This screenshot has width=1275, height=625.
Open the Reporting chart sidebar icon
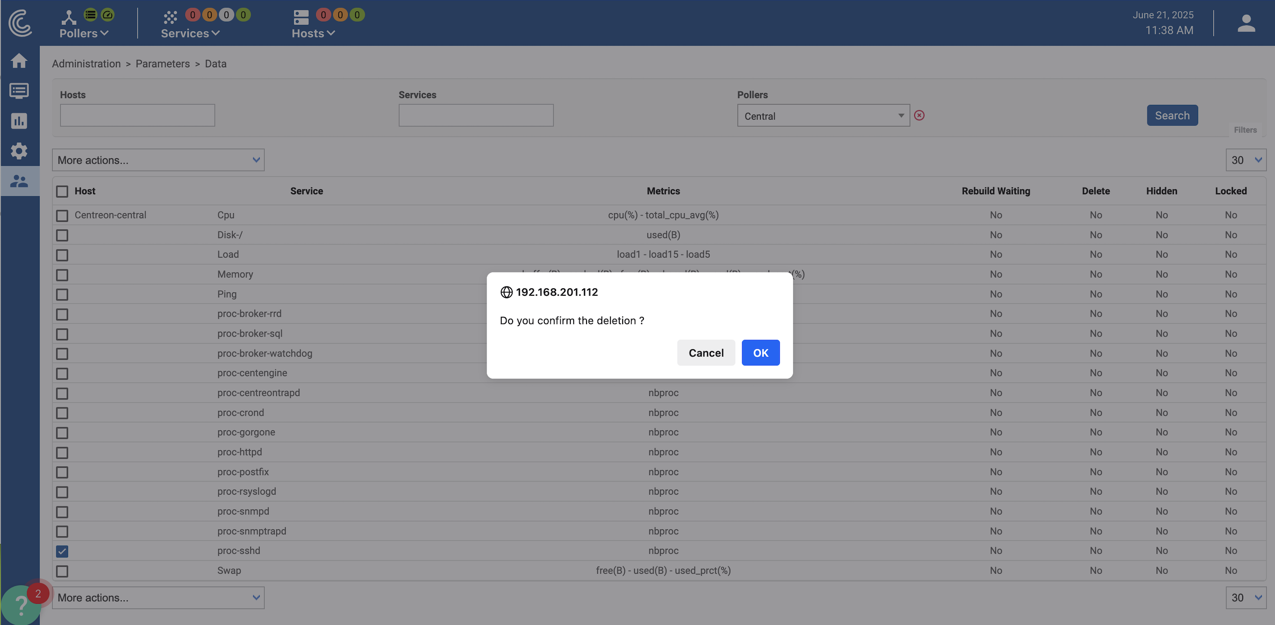[19, 121]
